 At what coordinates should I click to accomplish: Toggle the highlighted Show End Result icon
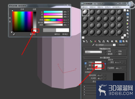click(x=120, y=41)
